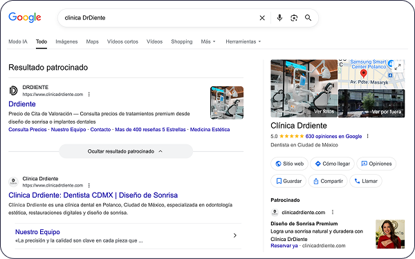415x259 pixels.
Task: Collapse with Ocultar resultado patrocinado button
Action: coord(126,151)
